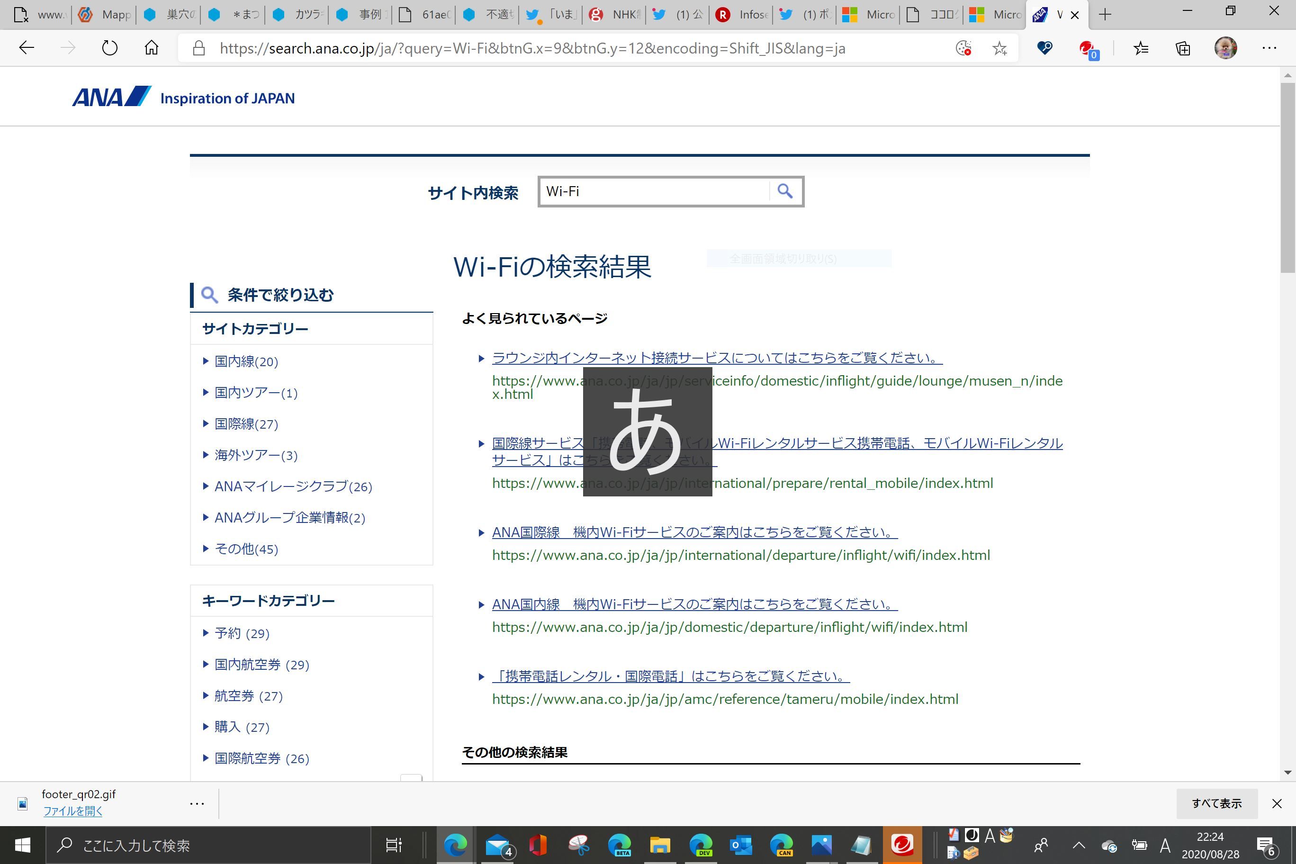The image size is (1296, 864).
Task: Click the magnifier search button beside Wi-Fi field
Action: click(x=785, y=191)
